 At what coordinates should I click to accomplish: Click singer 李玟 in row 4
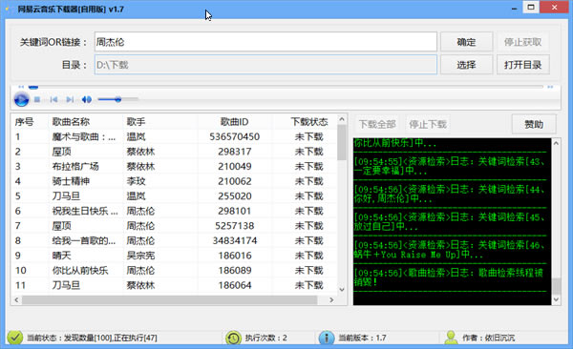136,181
